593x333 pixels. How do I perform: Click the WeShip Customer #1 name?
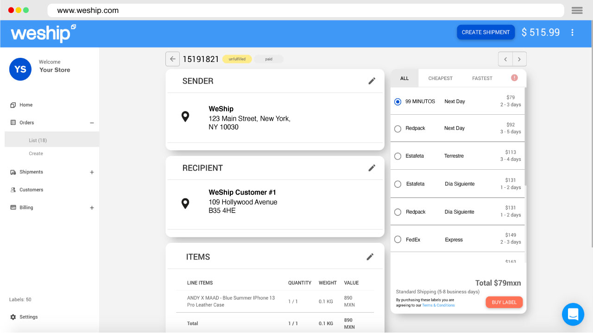tap(242, 192)
